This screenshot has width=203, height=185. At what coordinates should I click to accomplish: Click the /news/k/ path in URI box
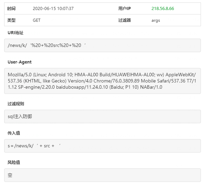tap(17, 45)
